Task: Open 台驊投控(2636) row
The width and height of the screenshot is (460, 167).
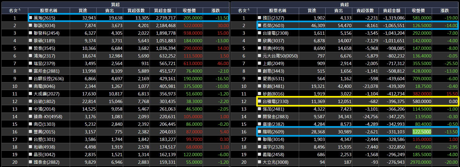Action: tap(49, 79)
